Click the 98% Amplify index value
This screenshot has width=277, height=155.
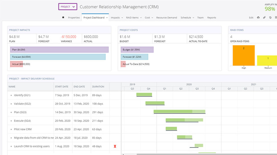[270, 9]
